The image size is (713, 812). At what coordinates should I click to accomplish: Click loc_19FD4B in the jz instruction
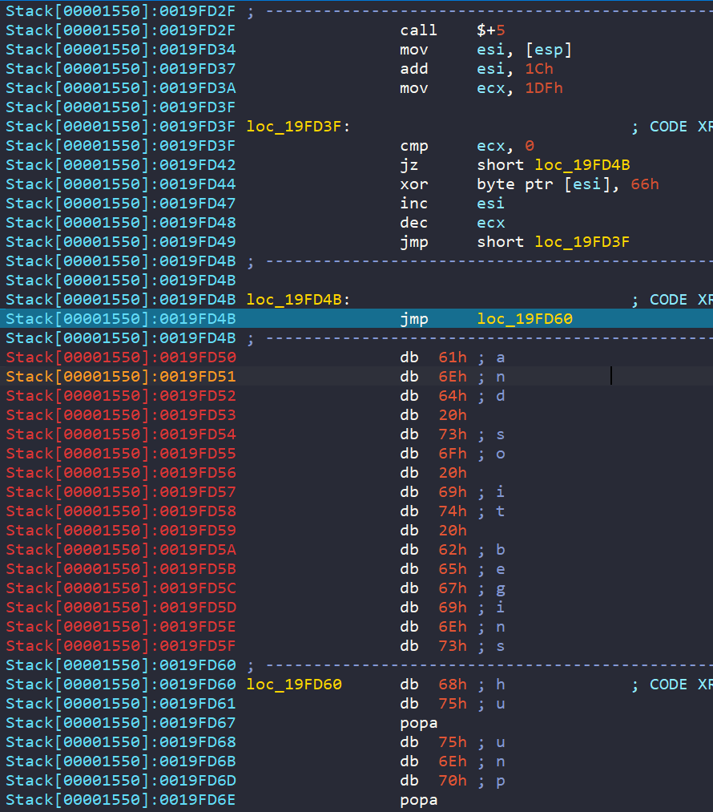582,164
